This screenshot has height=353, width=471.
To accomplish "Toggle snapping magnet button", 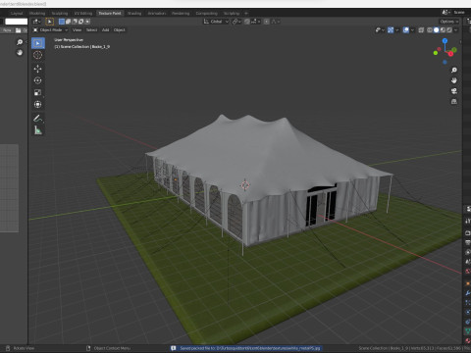I will pyautogui.click(x=247, y=22).
